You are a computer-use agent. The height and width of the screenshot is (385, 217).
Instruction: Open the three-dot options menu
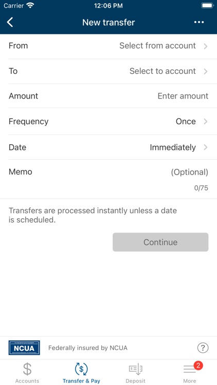(x=199, y=22)
